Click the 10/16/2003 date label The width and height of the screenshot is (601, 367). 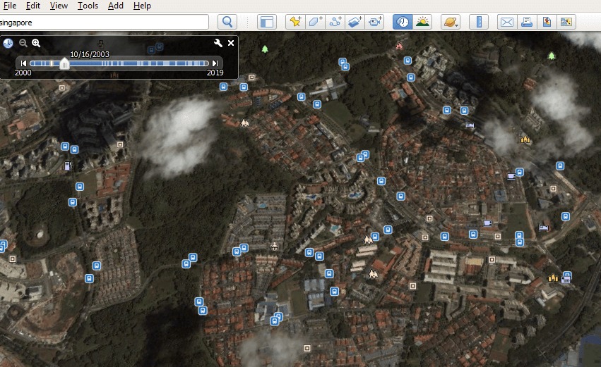90,54
